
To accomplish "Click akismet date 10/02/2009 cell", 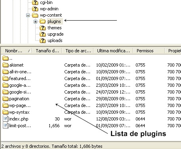I will 113,65.
